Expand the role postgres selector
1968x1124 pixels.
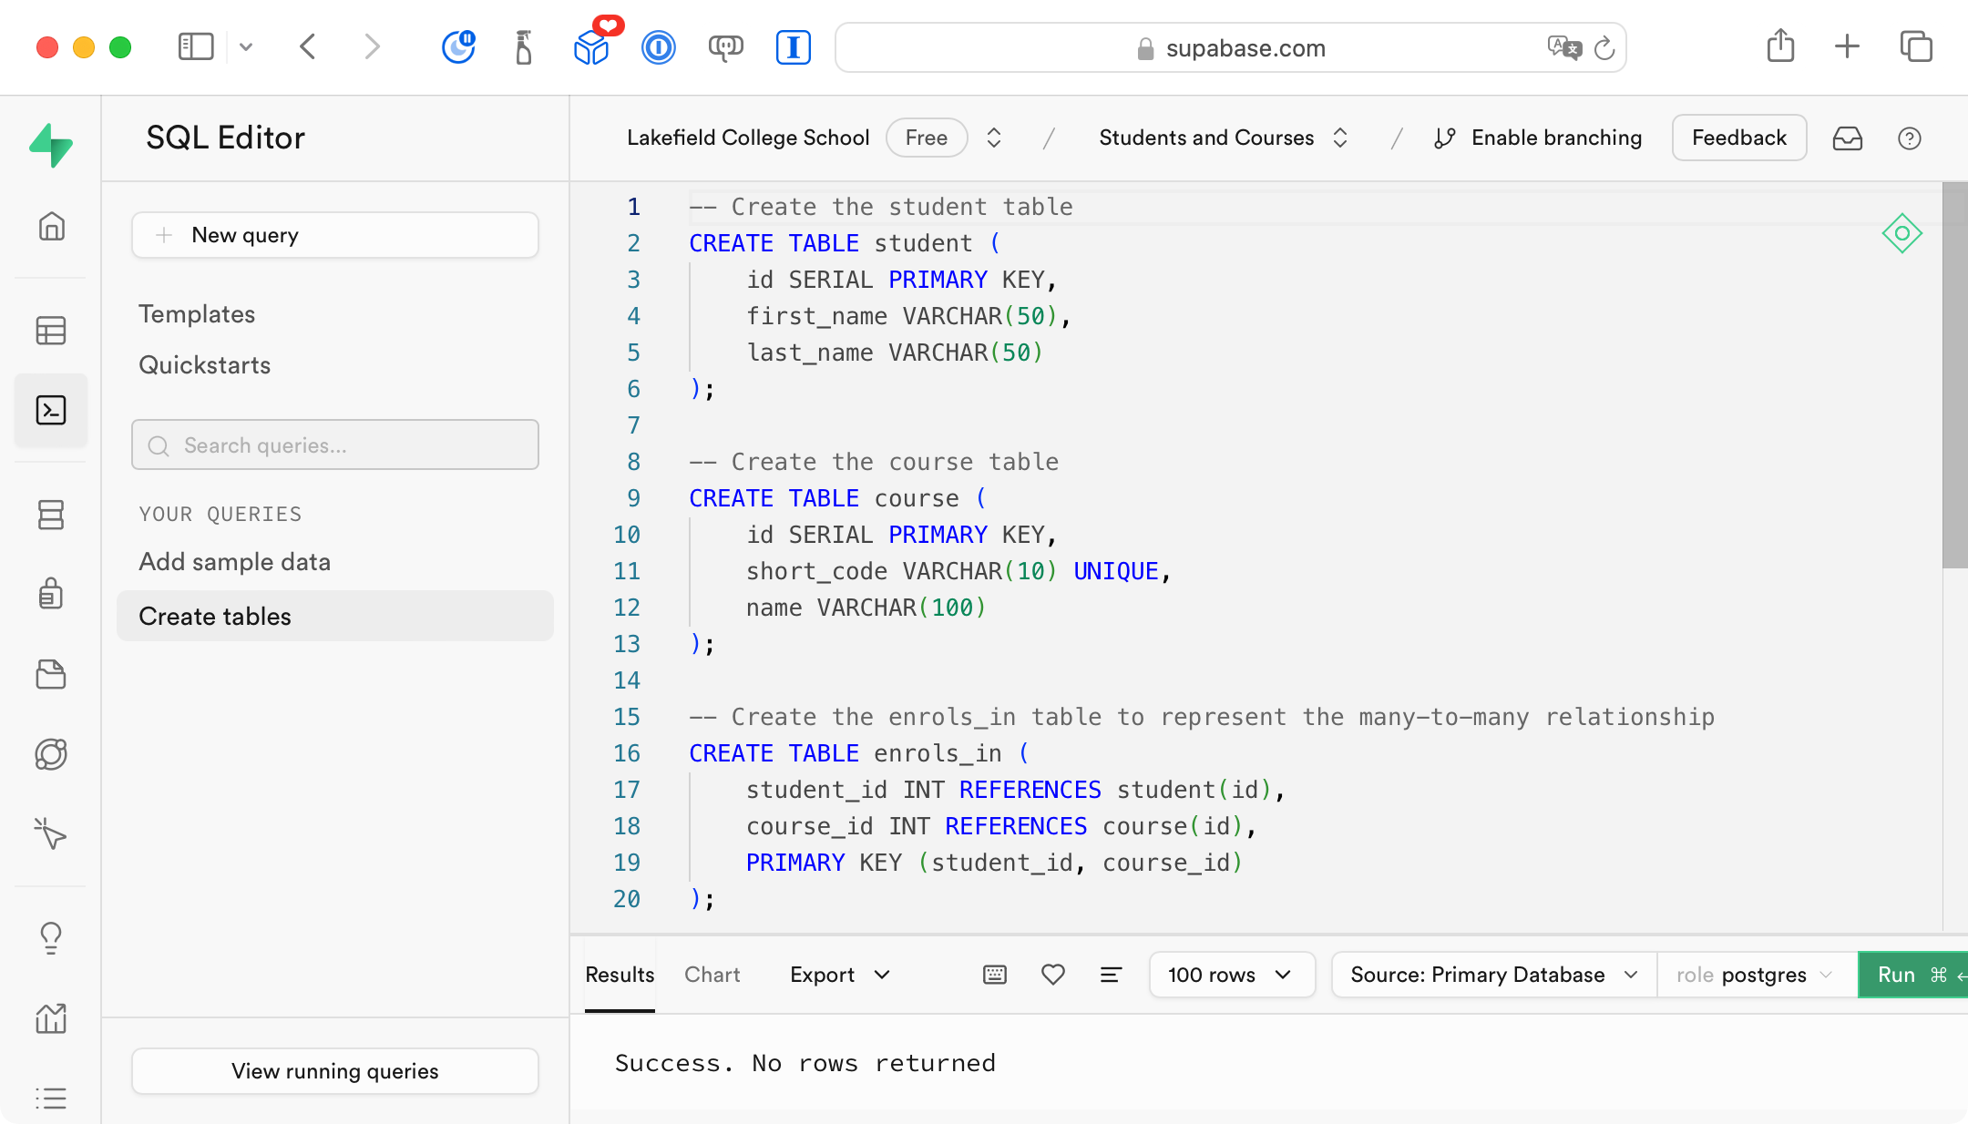tap(1755, 975)
